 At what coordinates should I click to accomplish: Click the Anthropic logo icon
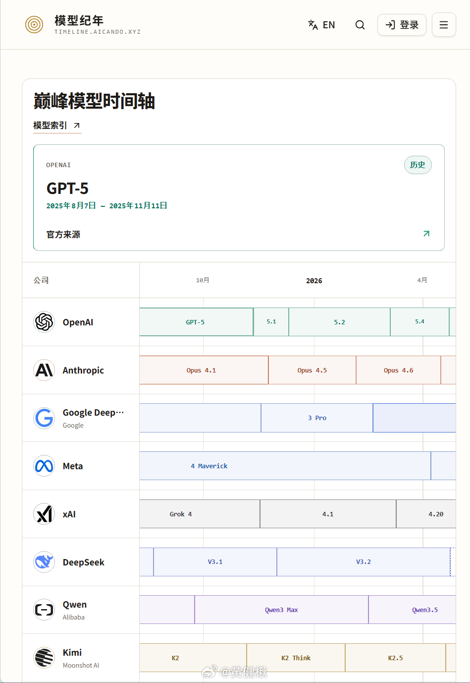[44, 370]
